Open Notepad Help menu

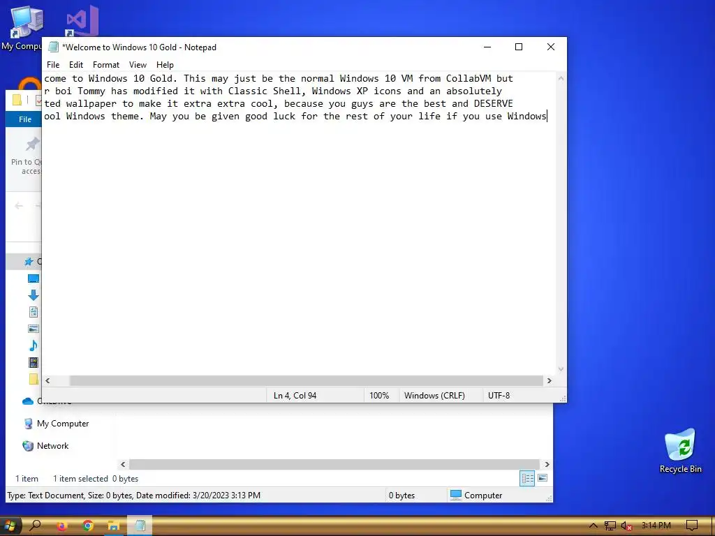(x=165, y=65)
